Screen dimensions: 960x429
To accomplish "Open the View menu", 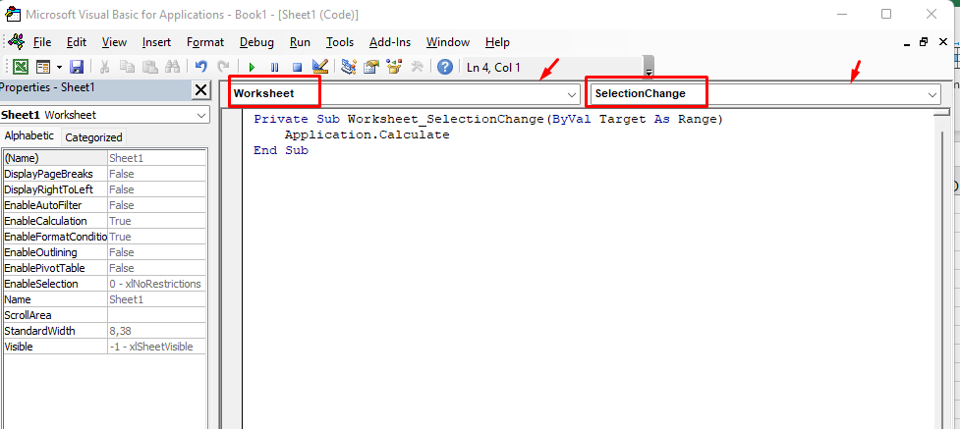I will [115, 42].
